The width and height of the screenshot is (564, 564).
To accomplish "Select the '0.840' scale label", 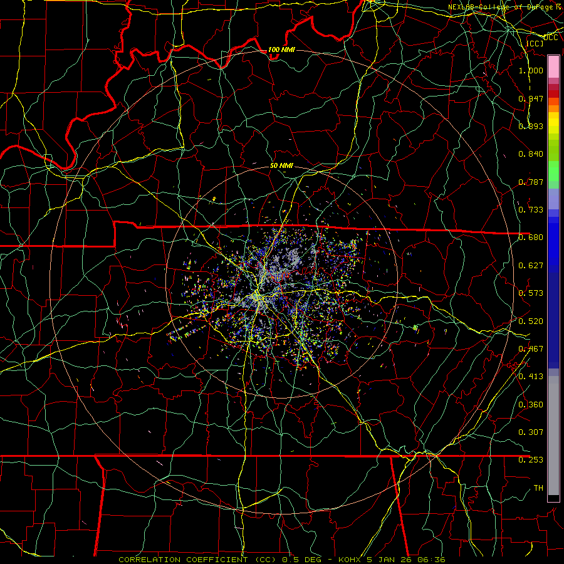I will [x=531, y=154].
